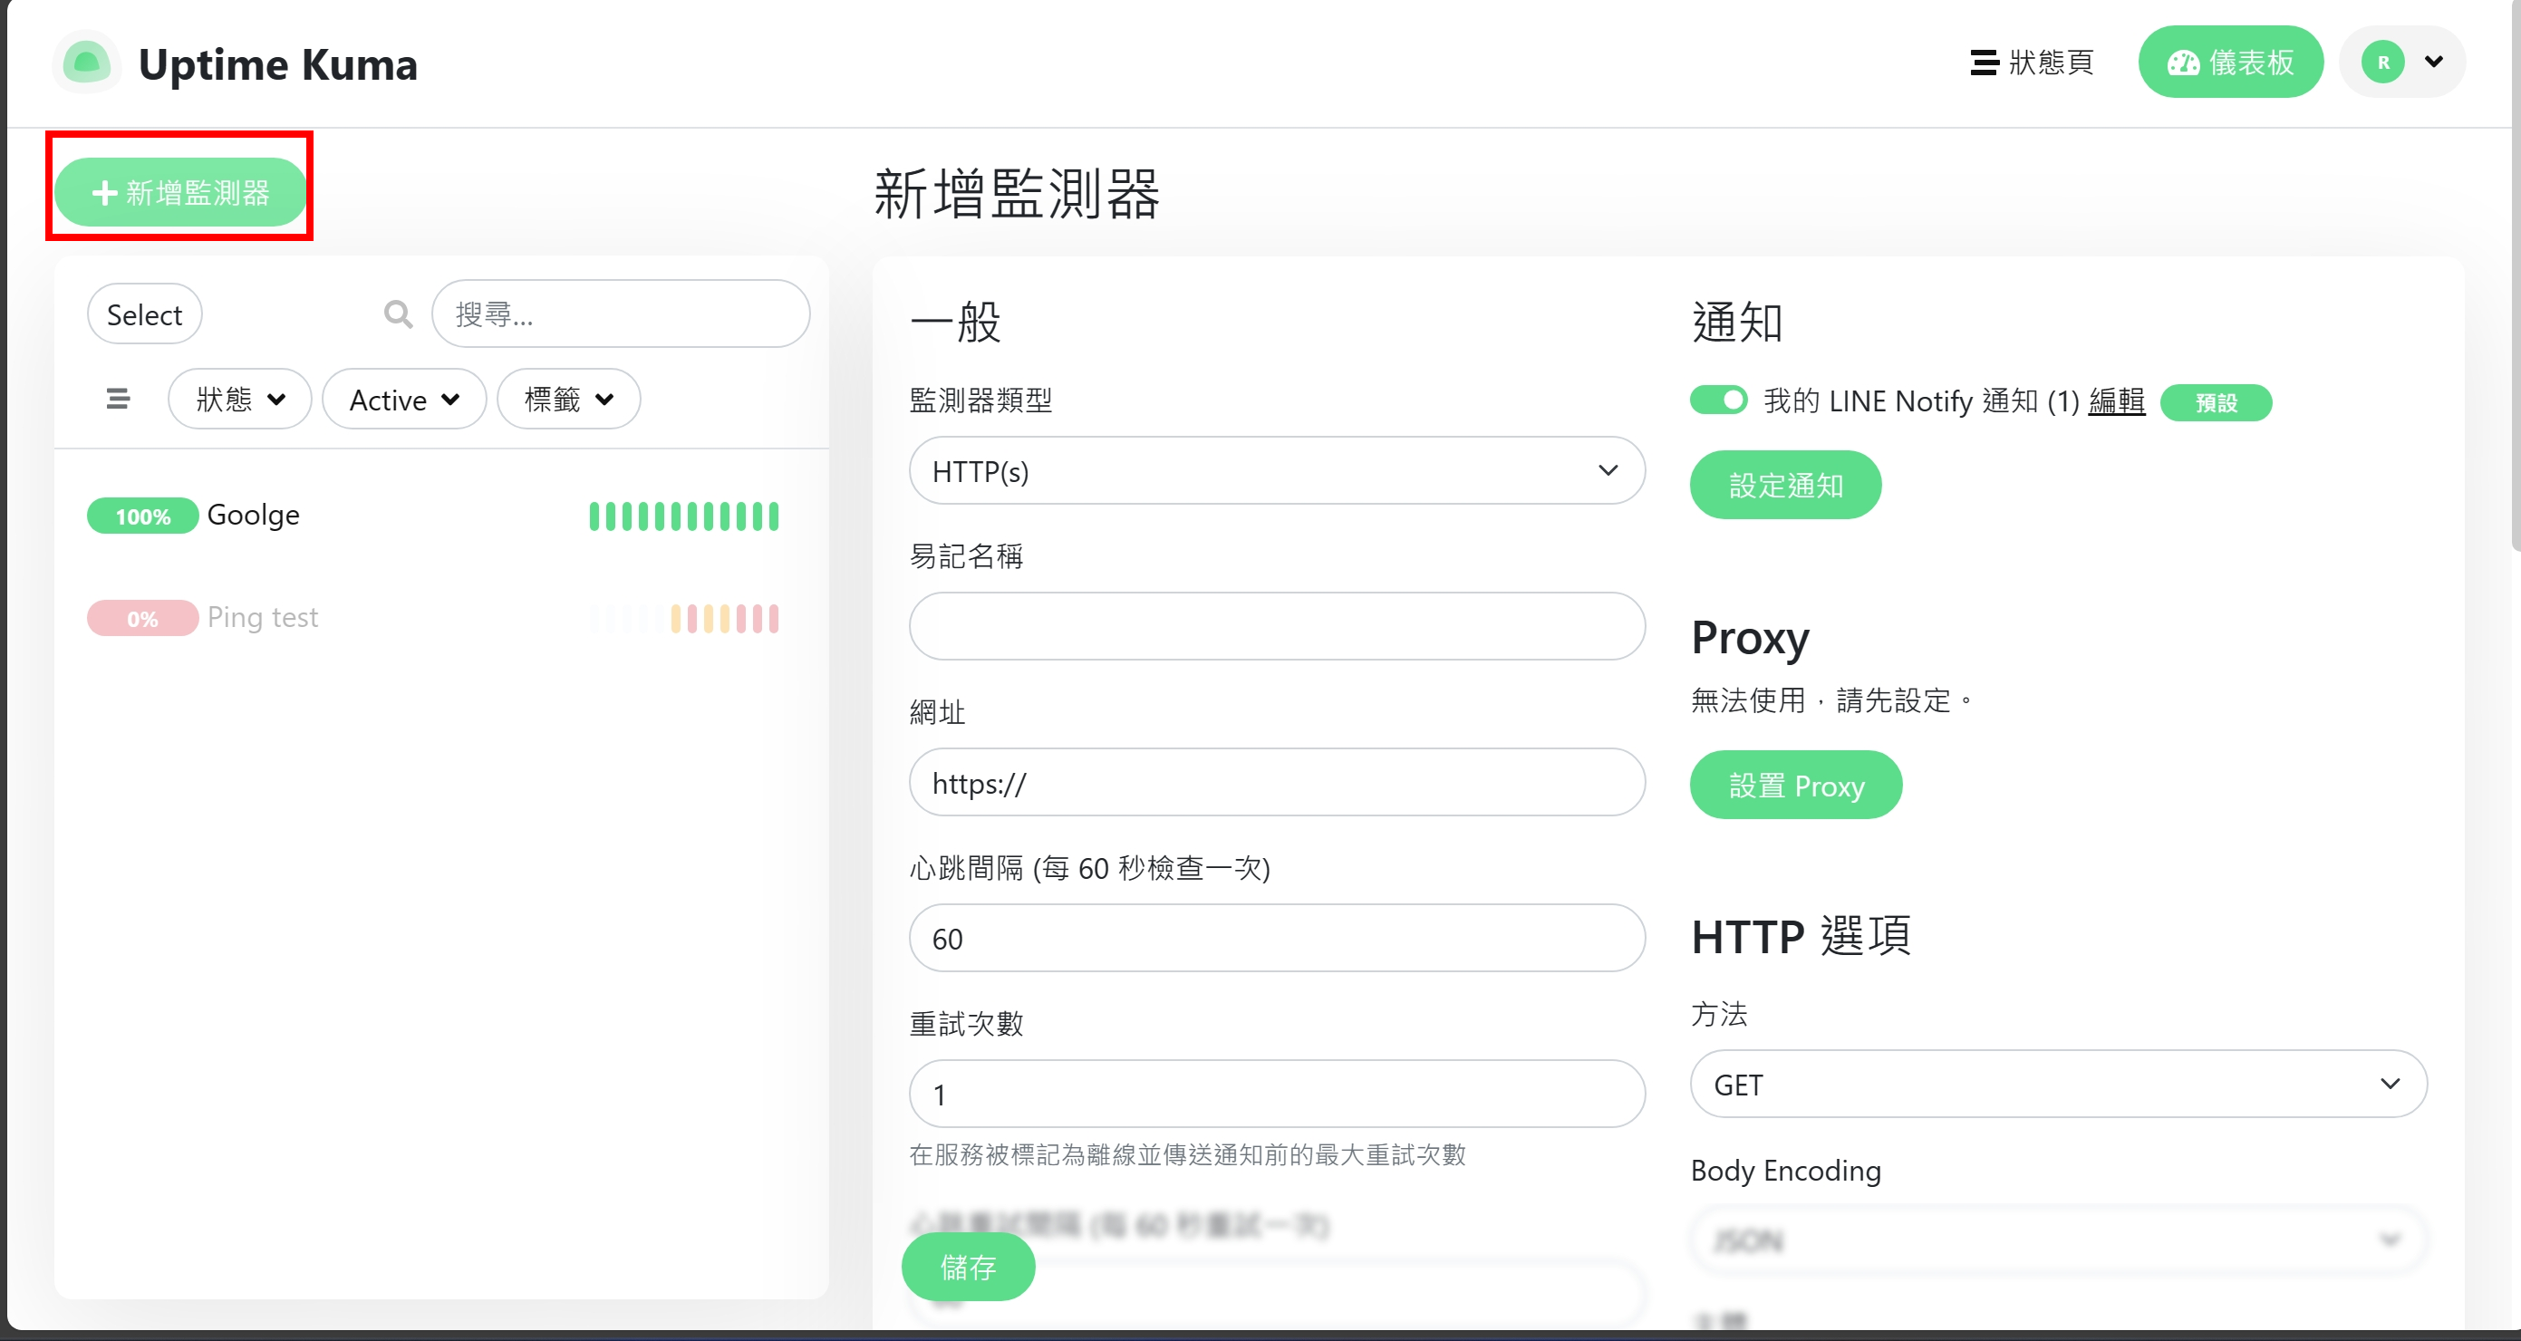Screen dimensions: 2521x1341
Task: Expand the 監測器類型 HTTP(s) dropdown
Action: coord(1276,471)
